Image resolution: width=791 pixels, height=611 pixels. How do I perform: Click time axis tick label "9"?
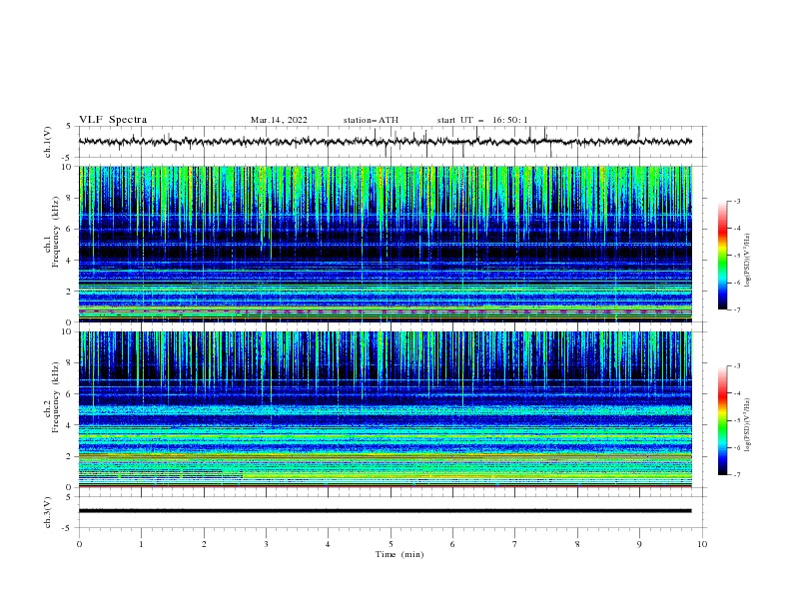[x=639, y=544]
